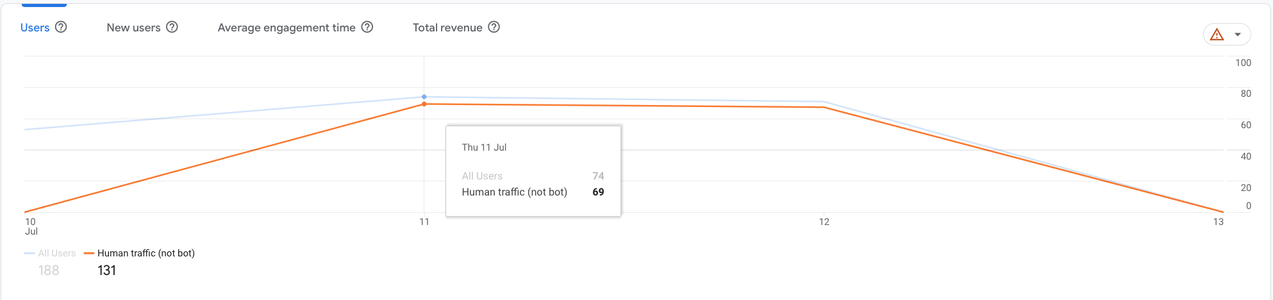Screen dimensions: 1273x300
Task: Click the light blue All Users legend line
Action: (x=29, y=253)
